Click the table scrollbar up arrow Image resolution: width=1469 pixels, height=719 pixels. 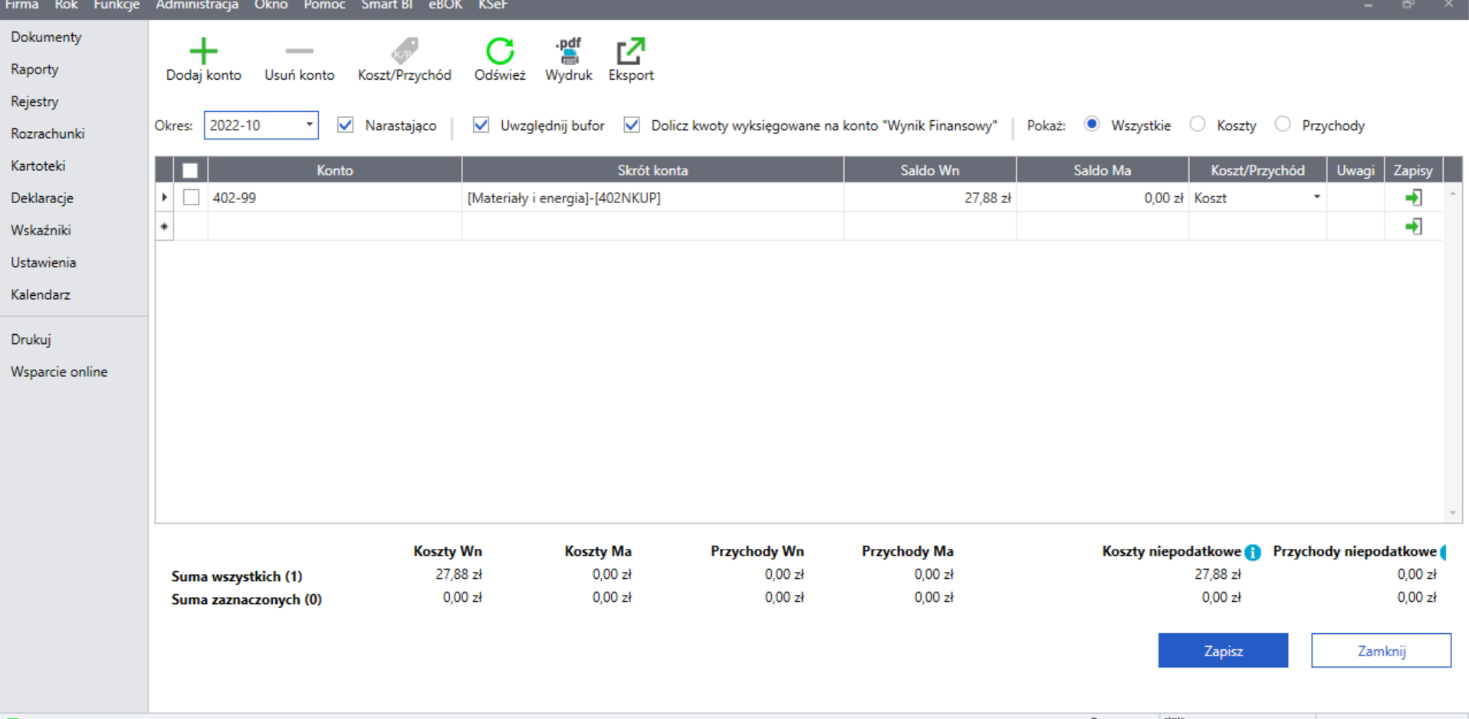point(1452,194)
